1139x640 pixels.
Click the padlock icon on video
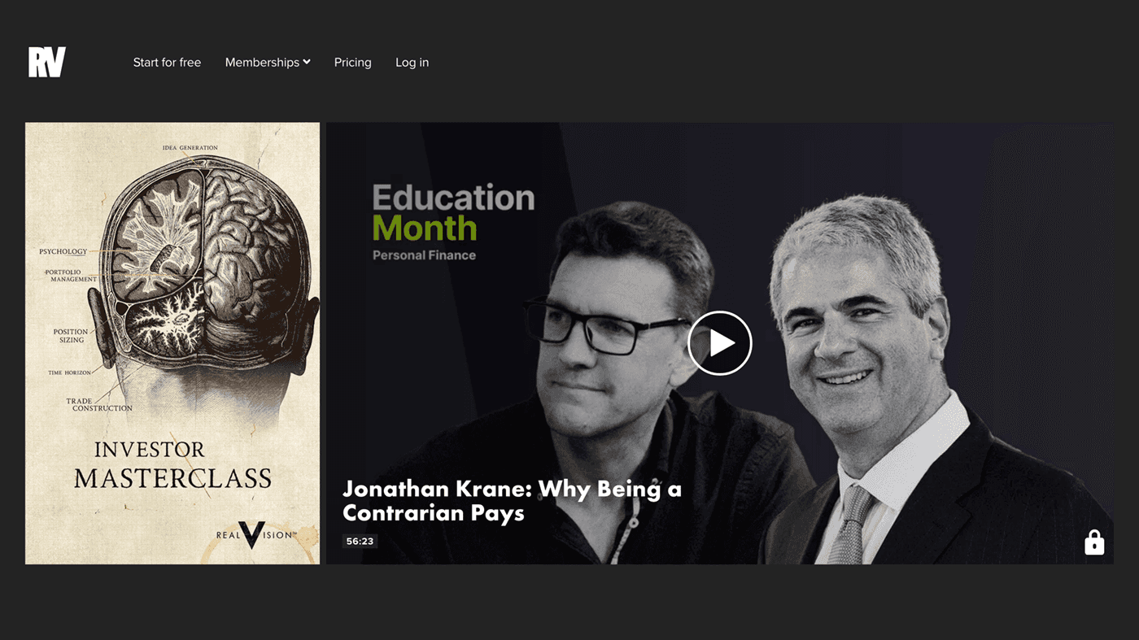click(x=1094, y=542)
